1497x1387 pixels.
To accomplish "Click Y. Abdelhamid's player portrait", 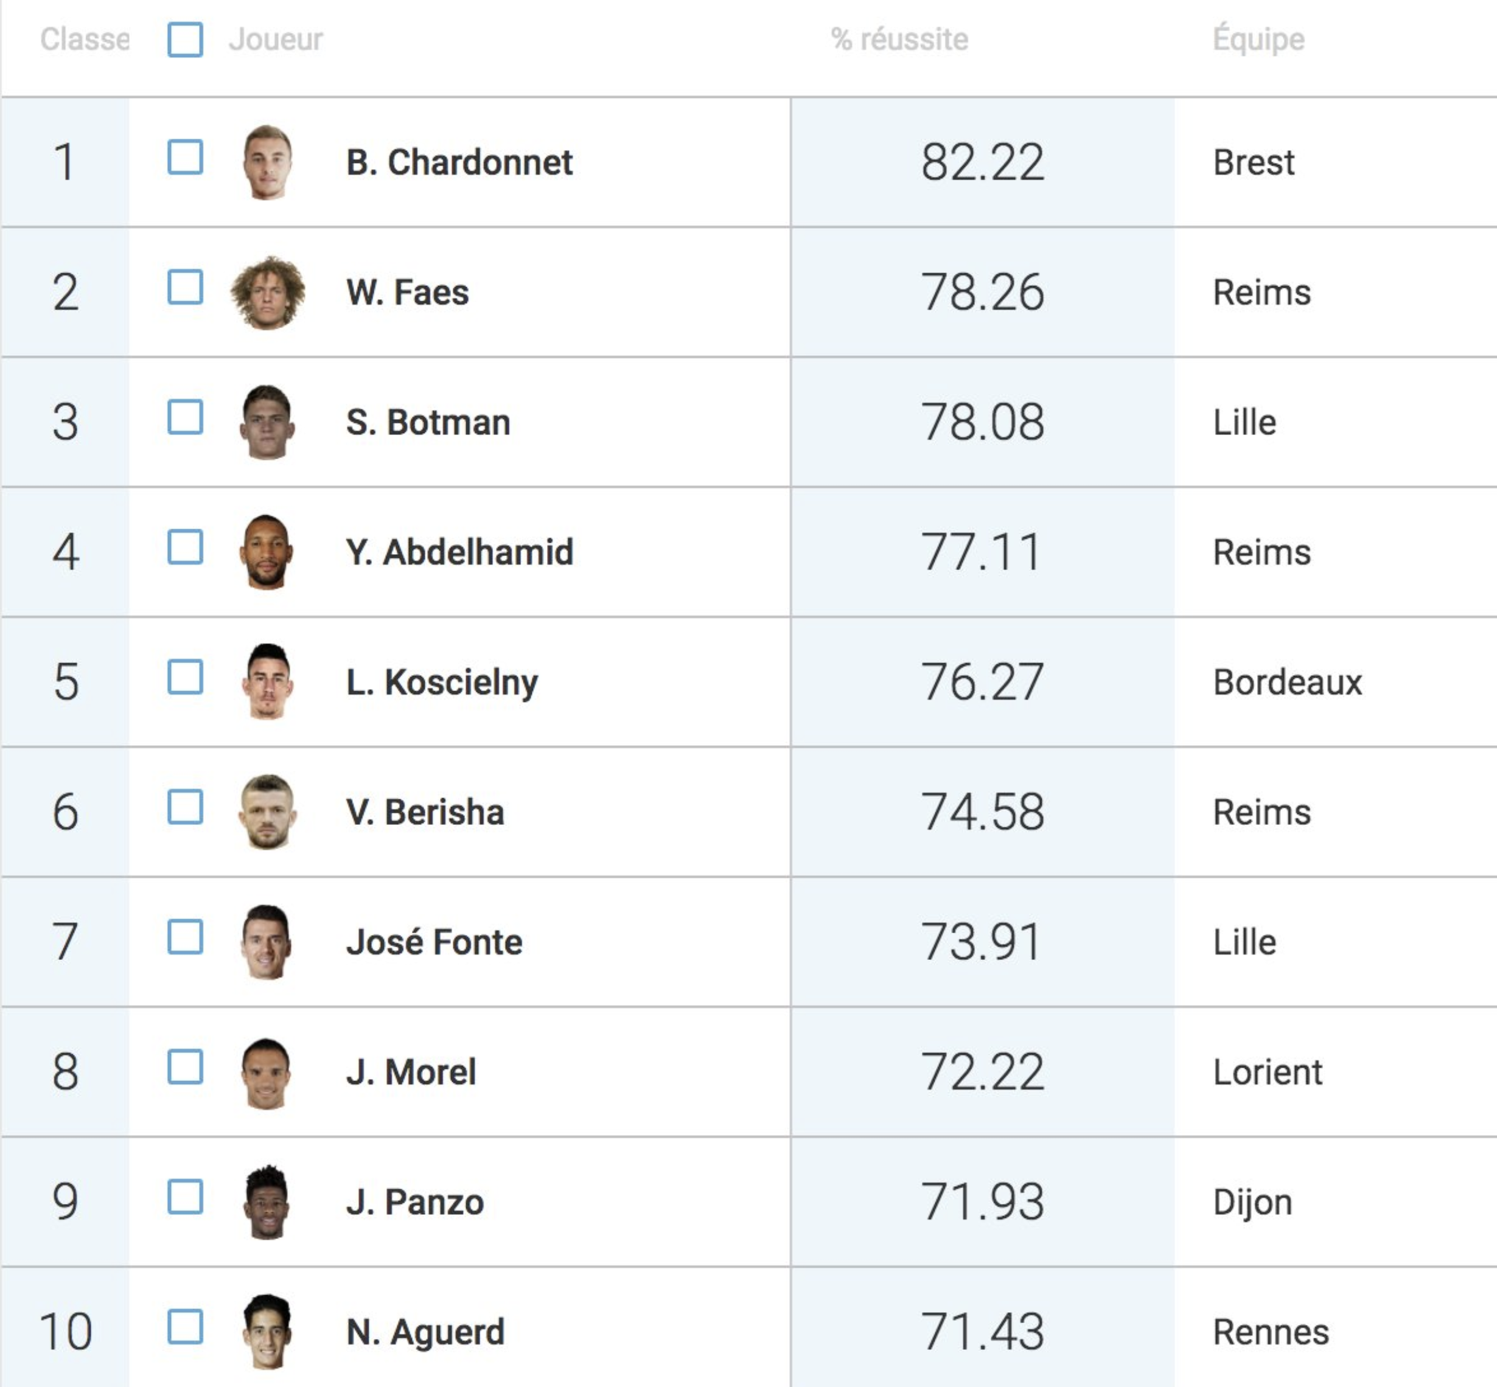I will (267, 552).
